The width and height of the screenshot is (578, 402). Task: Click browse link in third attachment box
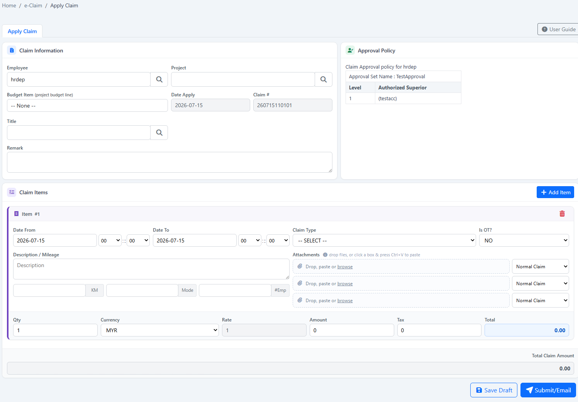point(345,301)
